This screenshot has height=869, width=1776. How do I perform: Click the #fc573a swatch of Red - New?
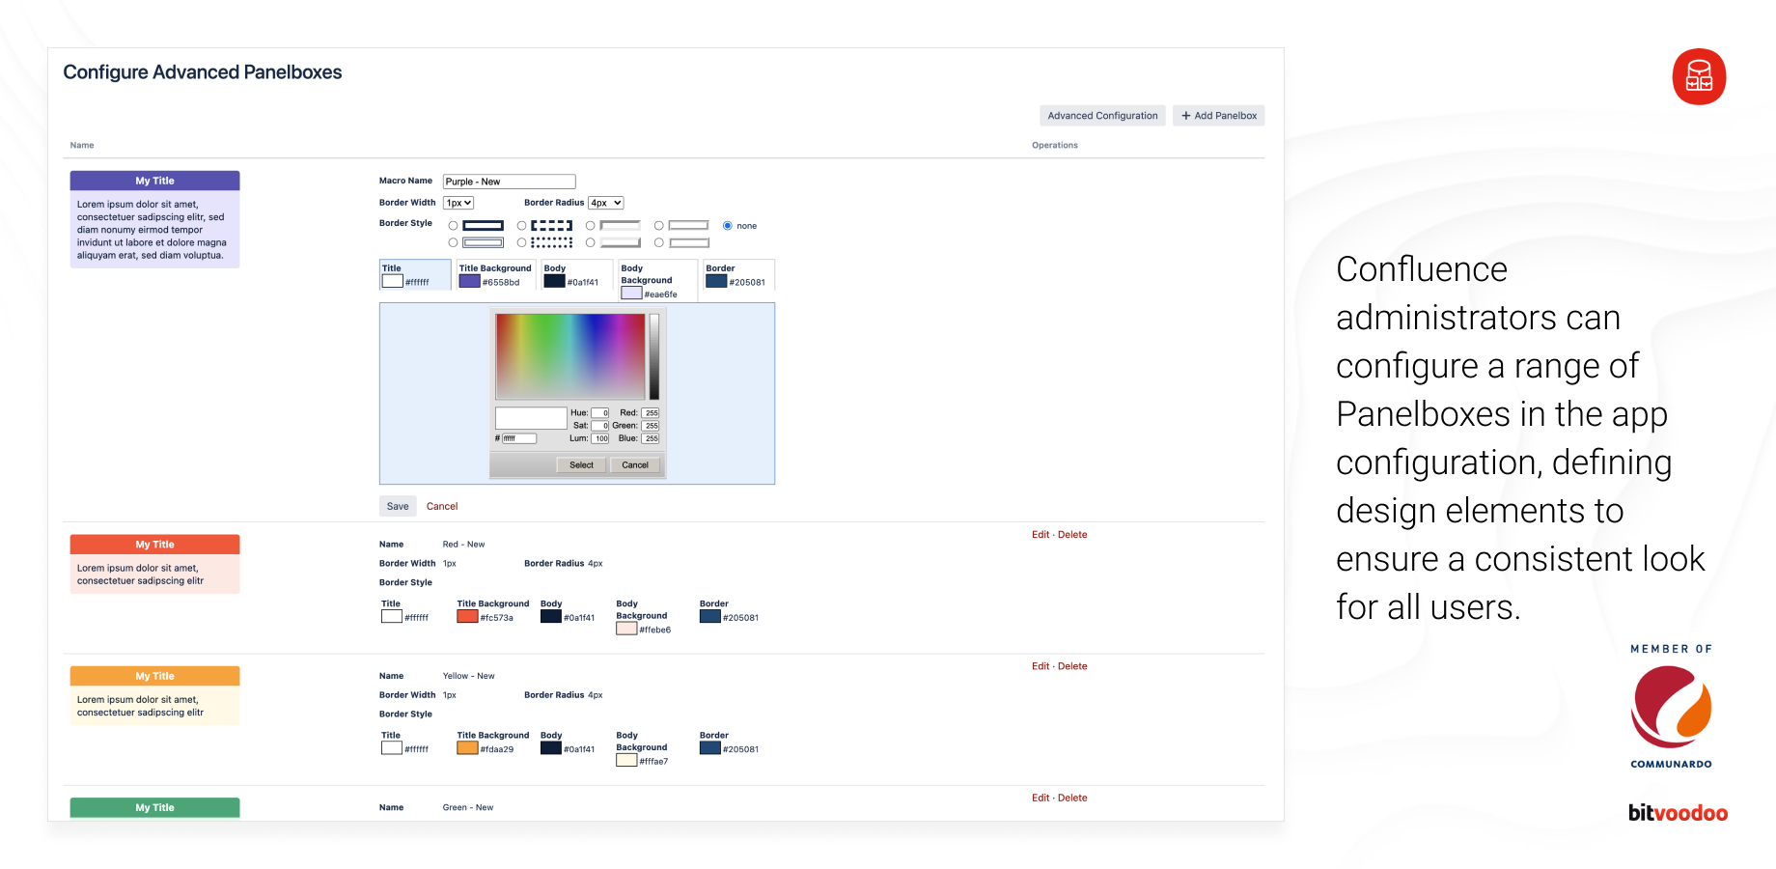pos(467,614)
